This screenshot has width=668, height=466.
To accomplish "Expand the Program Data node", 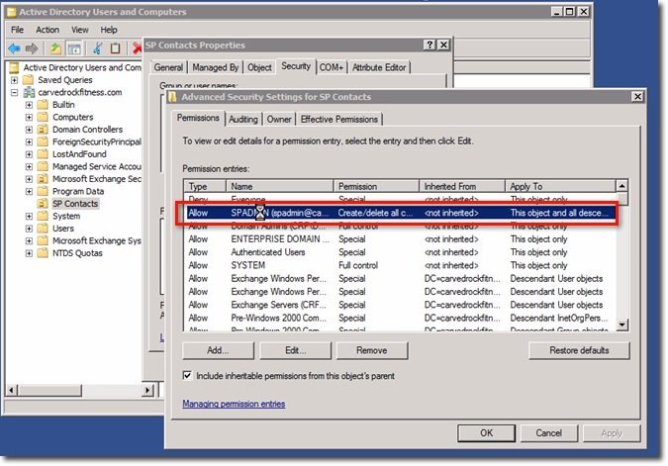I will [29, 191].
